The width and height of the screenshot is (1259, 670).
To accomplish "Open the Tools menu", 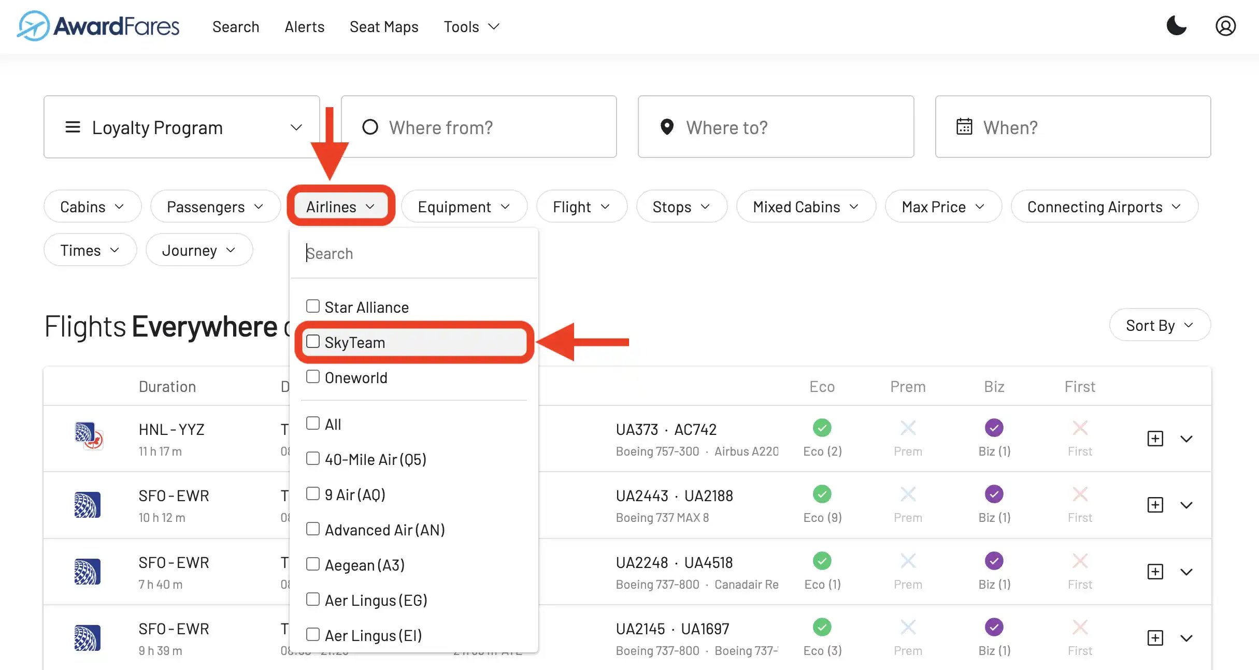I will pyautogui.click(x=471, y=26).
